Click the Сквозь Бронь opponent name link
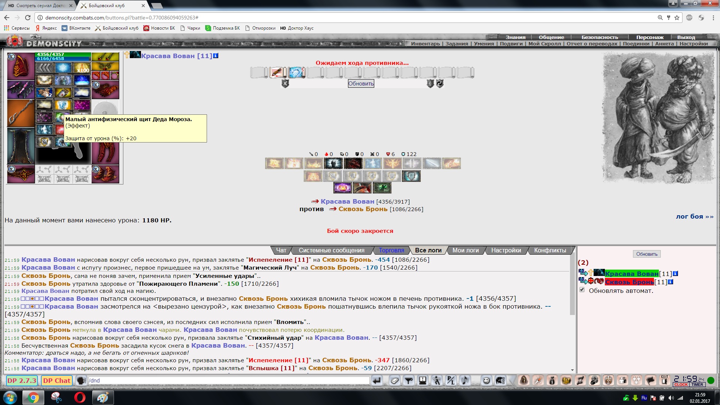Viewport: 720px width, 405px height. point(363,209)
